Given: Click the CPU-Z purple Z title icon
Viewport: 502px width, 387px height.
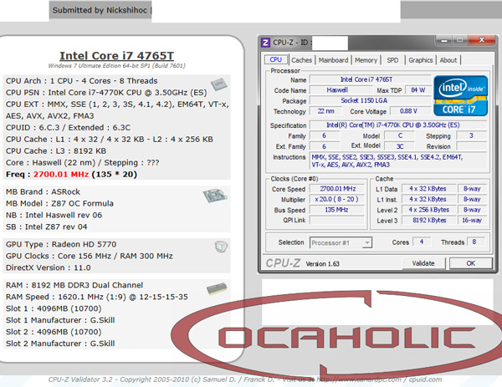Looking at the screenshot, I should [265, 43].
